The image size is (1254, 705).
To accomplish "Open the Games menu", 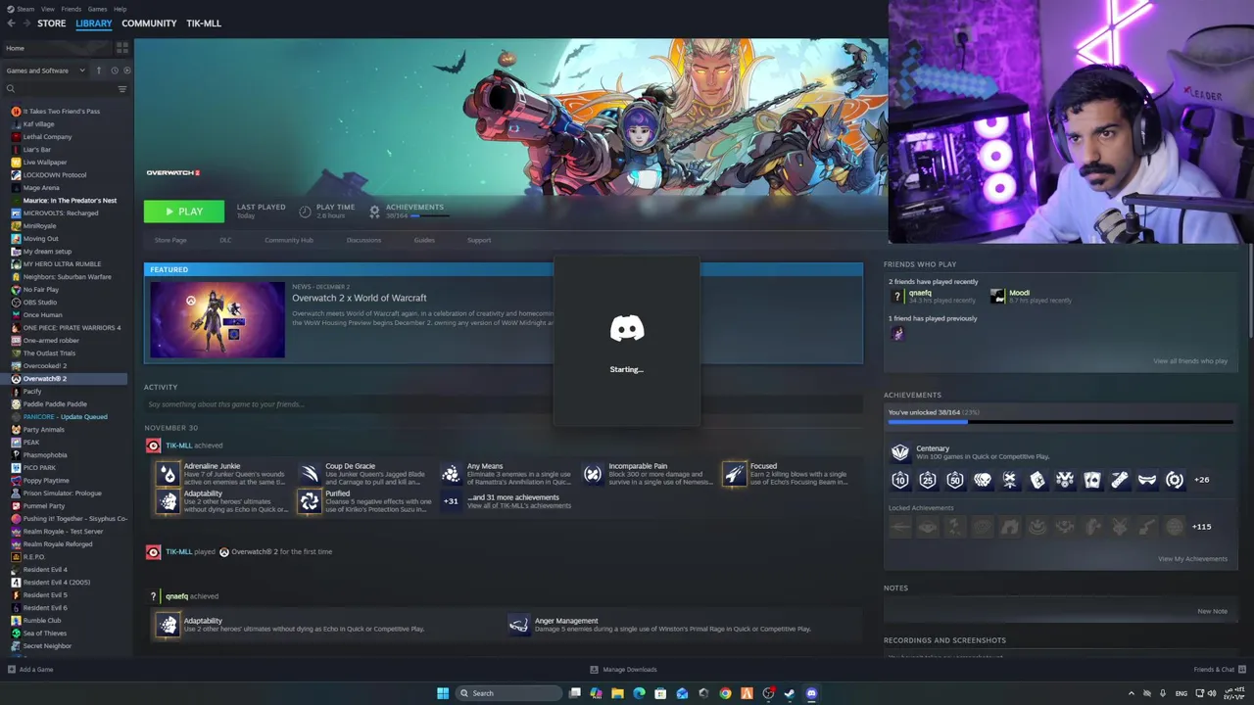I will click(x=97, y=9).
